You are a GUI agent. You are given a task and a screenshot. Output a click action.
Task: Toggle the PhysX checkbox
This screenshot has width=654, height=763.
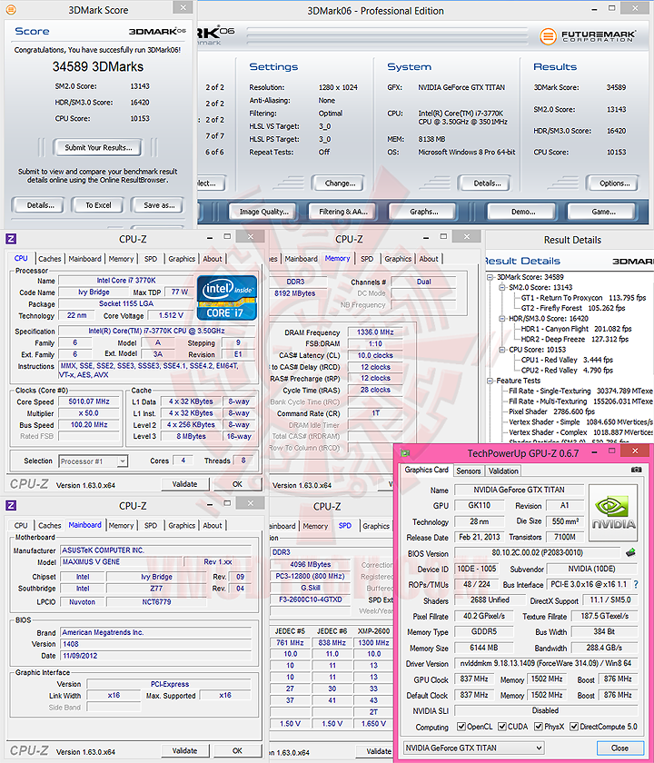[538, 727]
